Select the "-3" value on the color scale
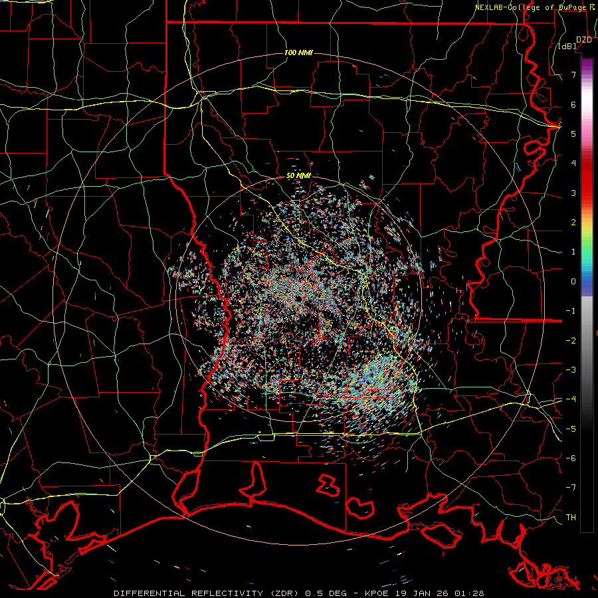598x598 pixels. (571, 370)
